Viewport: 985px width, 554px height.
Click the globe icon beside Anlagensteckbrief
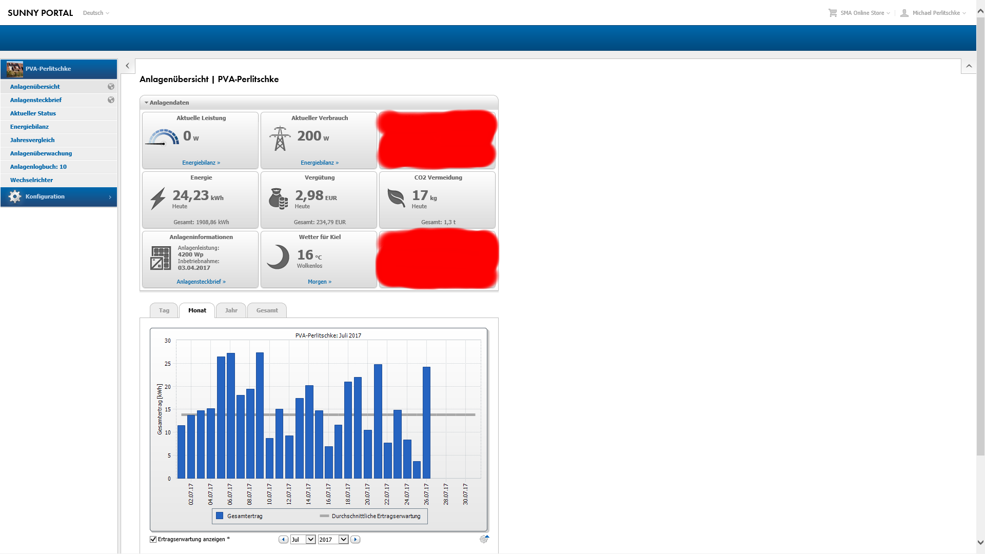[111, 100]
